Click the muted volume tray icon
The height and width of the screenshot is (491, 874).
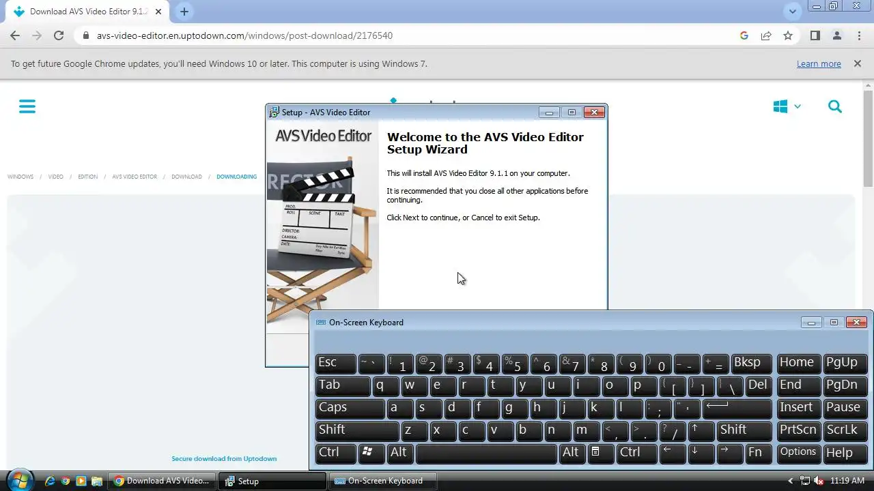819,481
